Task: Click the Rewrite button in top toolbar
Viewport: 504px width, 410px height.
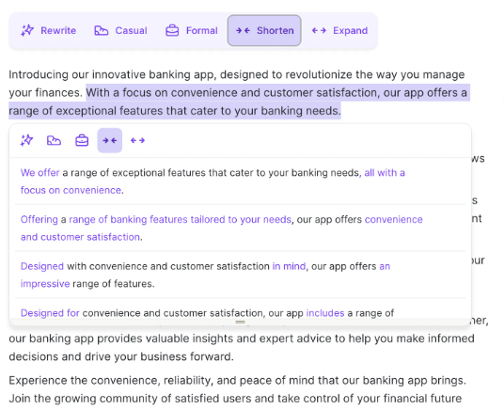Action: [49, 30]
